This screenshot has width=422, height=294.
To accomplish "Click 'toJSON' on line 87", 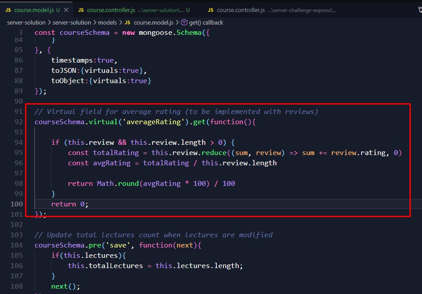I will 64,71.
